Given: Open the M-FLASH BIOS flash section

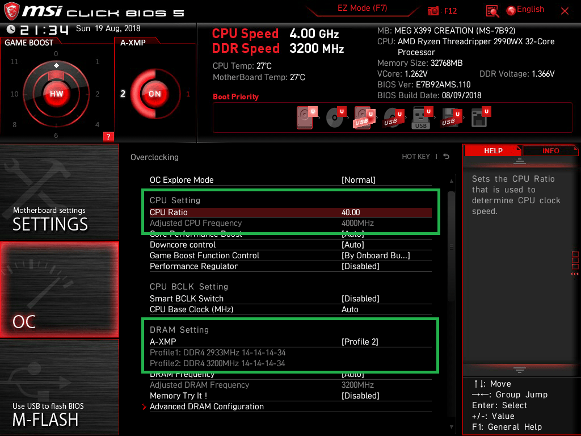Looking at the screenshot, I should tap(59, 387).
